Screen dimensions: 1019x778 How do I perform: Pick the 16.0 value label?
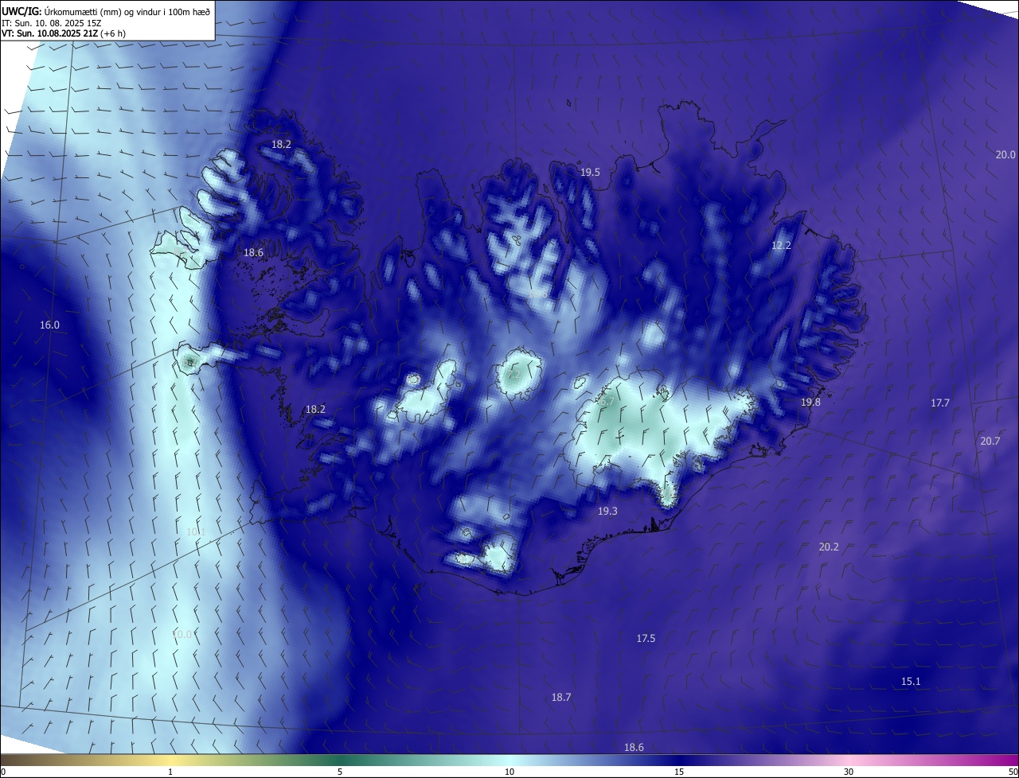[49, 325]
